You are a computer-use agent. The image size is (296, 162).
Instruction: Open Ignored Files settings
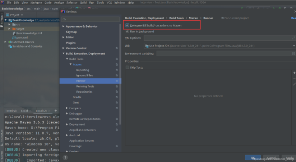point(84,75)
